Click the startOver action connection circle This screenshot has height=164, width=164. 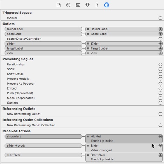(160, 155)
